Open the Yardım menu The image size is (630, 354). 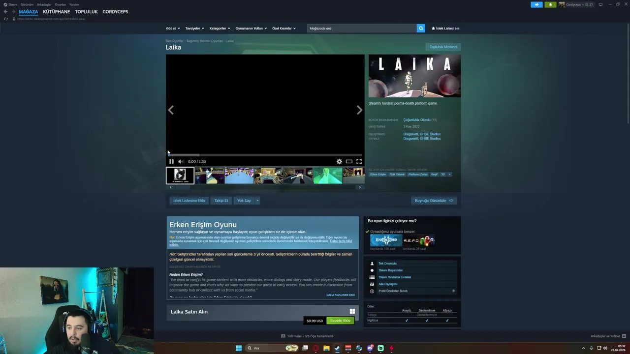[x=74, y=4]
